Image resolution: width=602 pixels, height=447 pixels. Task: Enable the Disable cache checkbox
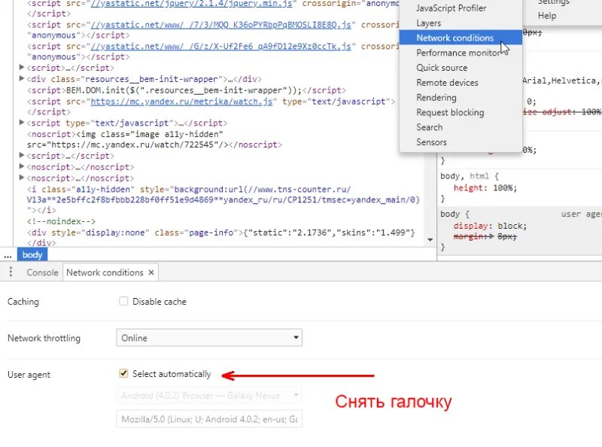coord(123,301)
